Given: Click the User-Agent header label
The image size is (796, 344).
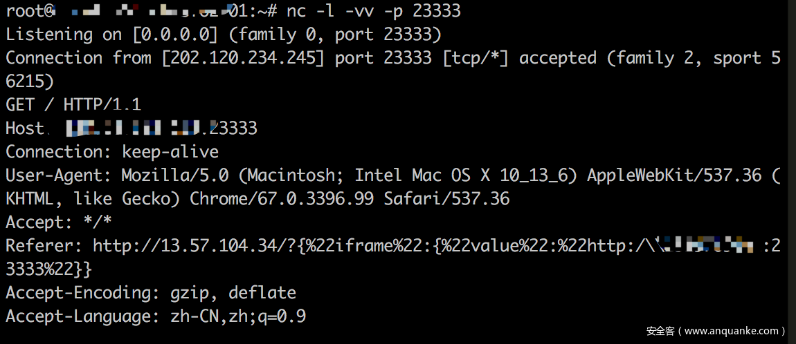Looking at the screenshot, I should coord(58,175).
